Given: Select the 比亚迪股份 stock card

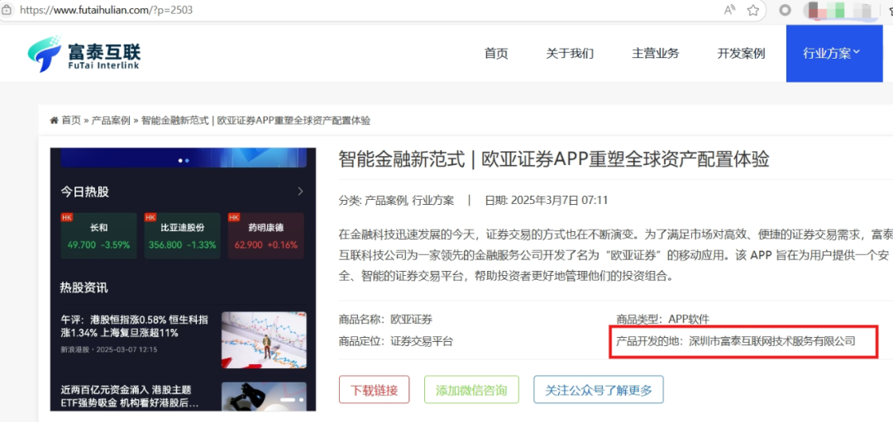Looking at the screenshot, I should point(182,236).
